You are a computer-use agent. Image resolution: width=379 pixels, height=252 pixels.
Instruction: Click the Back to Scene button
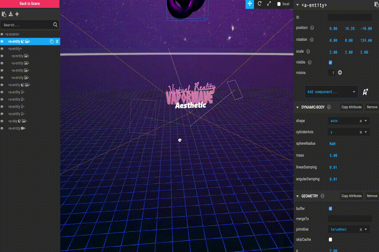pyautogui.click(x=30, y=4)
